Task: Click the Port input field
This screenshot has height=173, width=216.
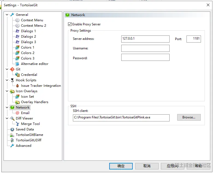Action: (x=194, y=39)
